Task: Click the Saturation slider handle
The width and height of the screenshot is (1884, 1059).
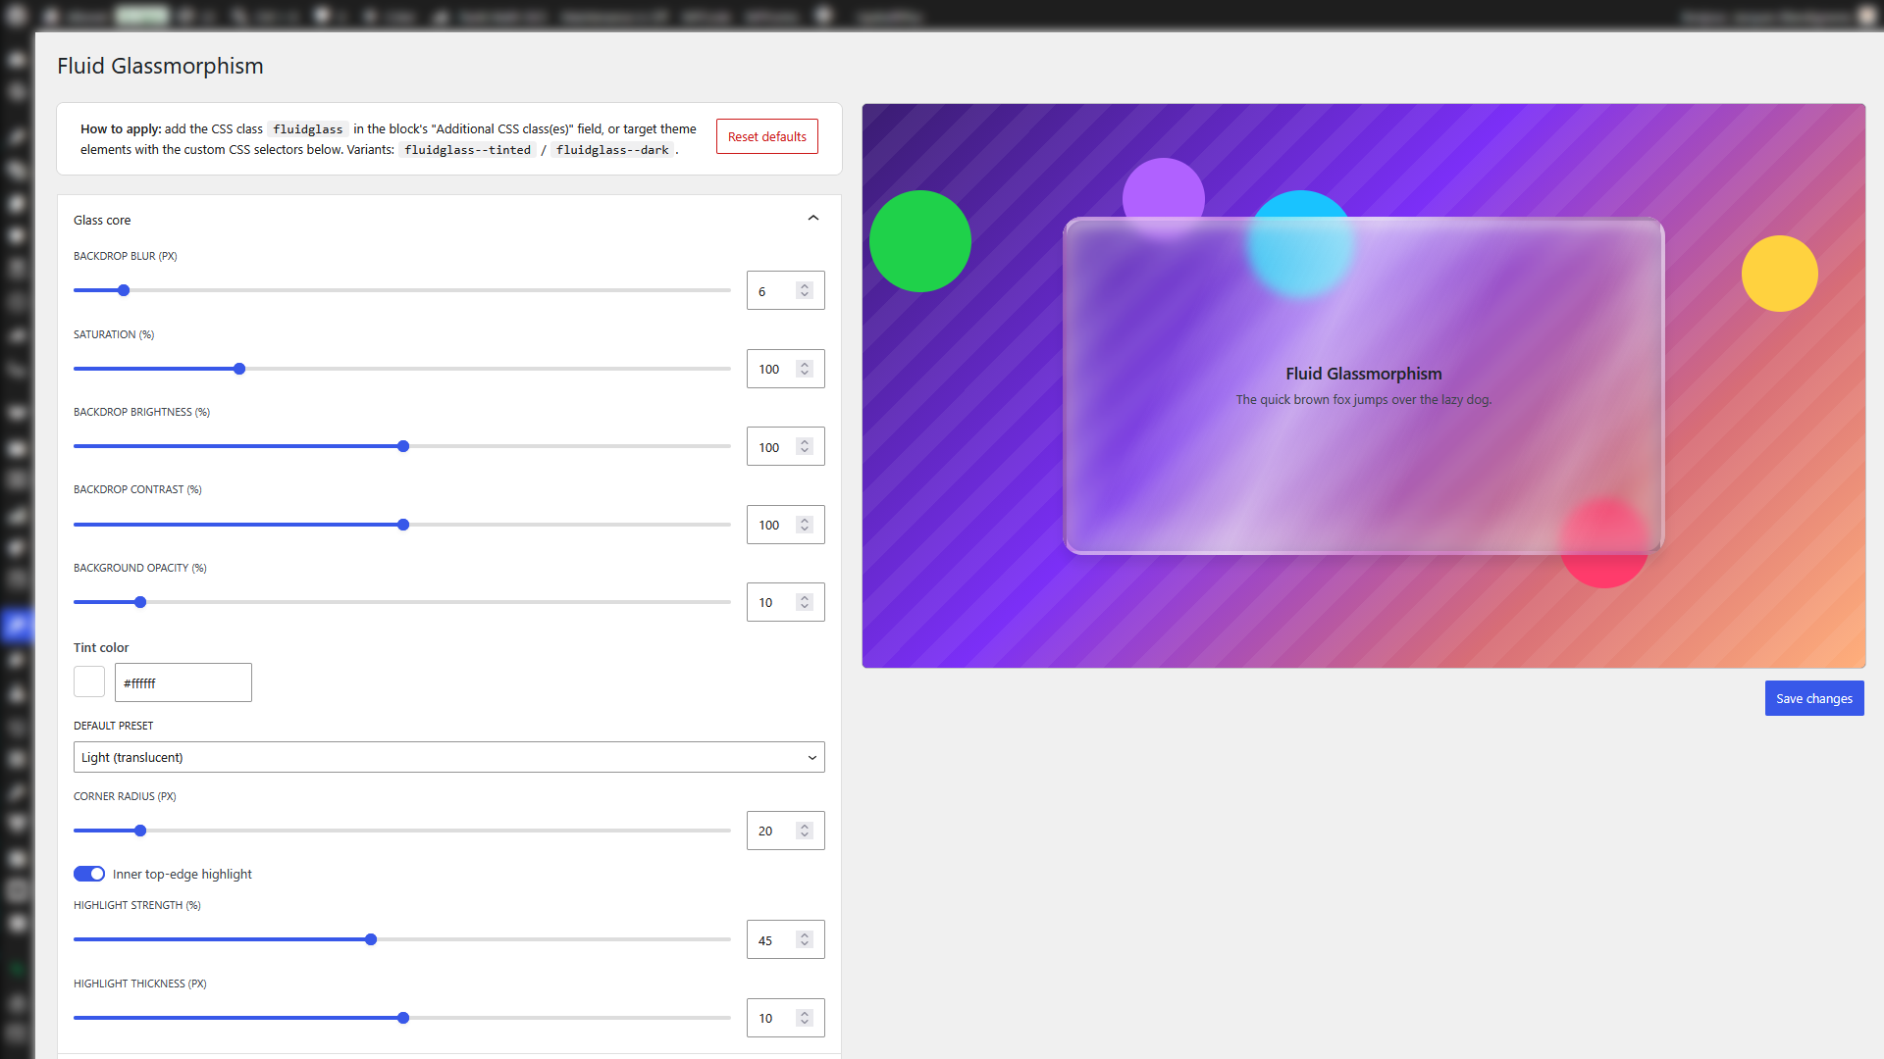Action: point(239,369)
